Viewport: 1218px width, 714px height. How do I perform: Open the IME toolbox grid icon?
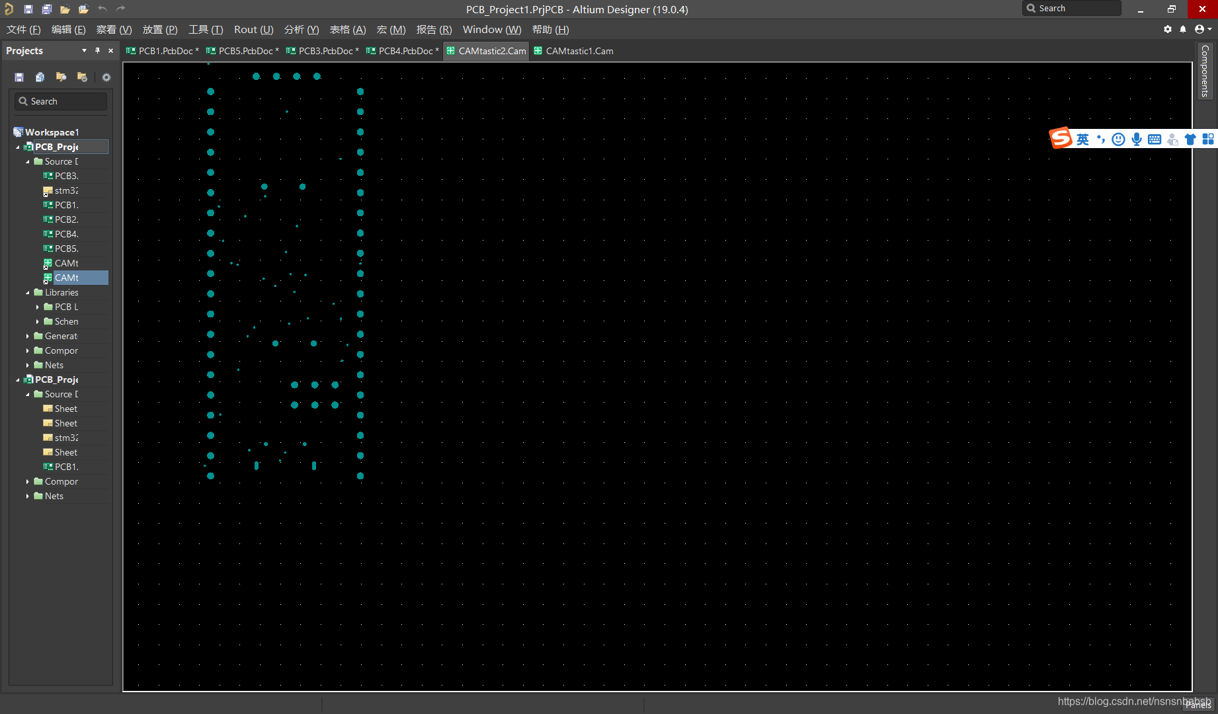pyautogui.click(x=1208, y=139)
